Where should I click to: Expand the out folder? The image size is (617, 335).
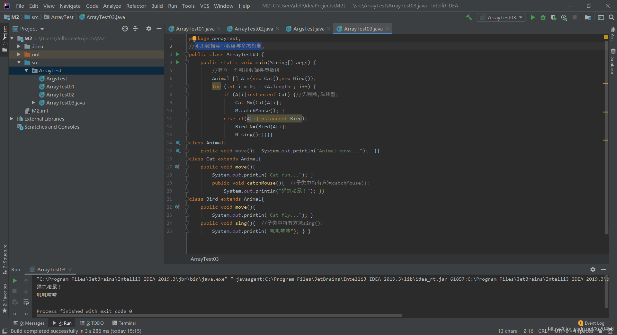[19, 54]
